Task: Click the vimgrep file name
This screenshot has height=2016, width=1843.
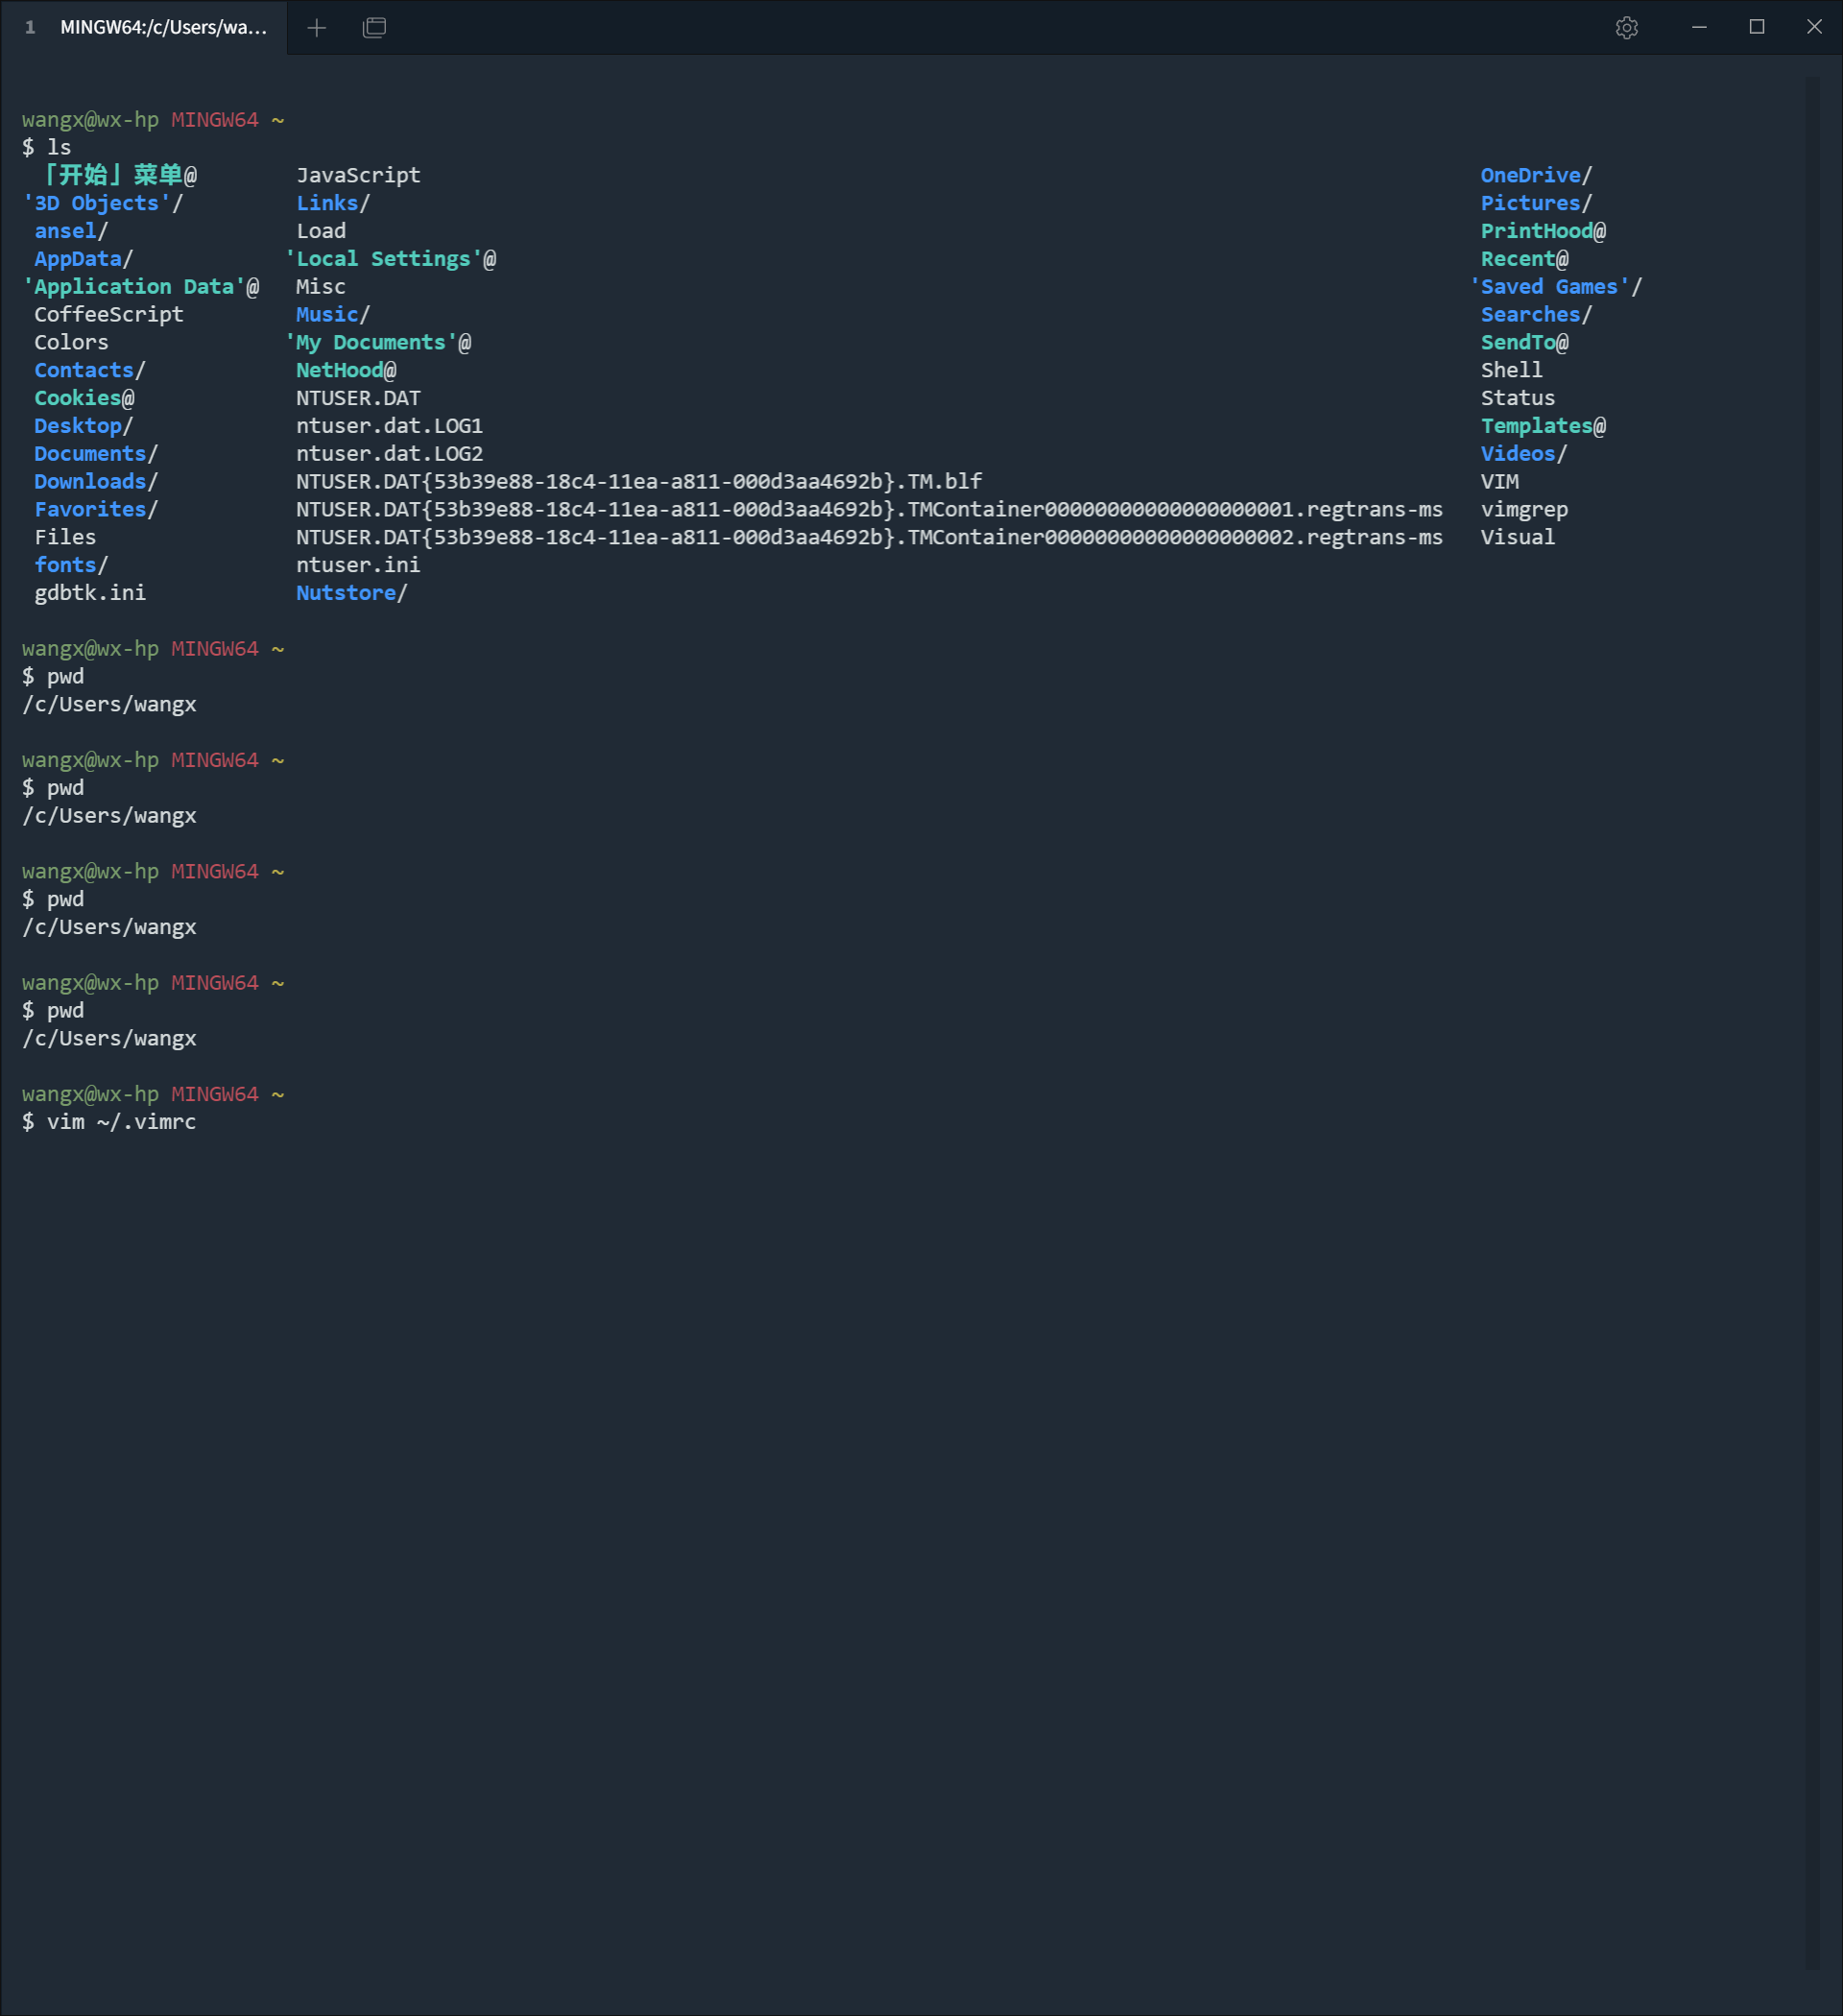Action: (x=1523, y=510)
